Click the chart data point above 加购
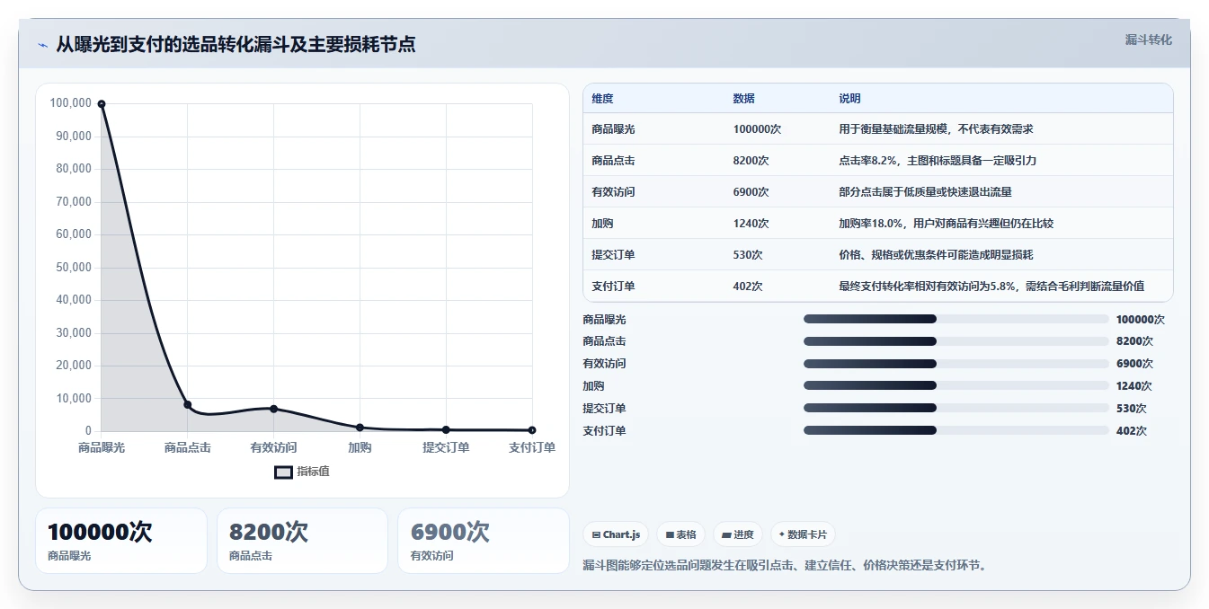 coord(360,428)
